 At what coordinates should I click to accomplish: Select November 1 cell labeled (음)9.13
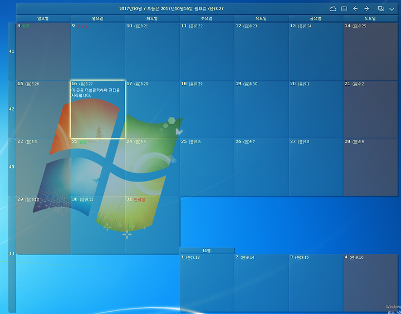click(x=207, y=283)
